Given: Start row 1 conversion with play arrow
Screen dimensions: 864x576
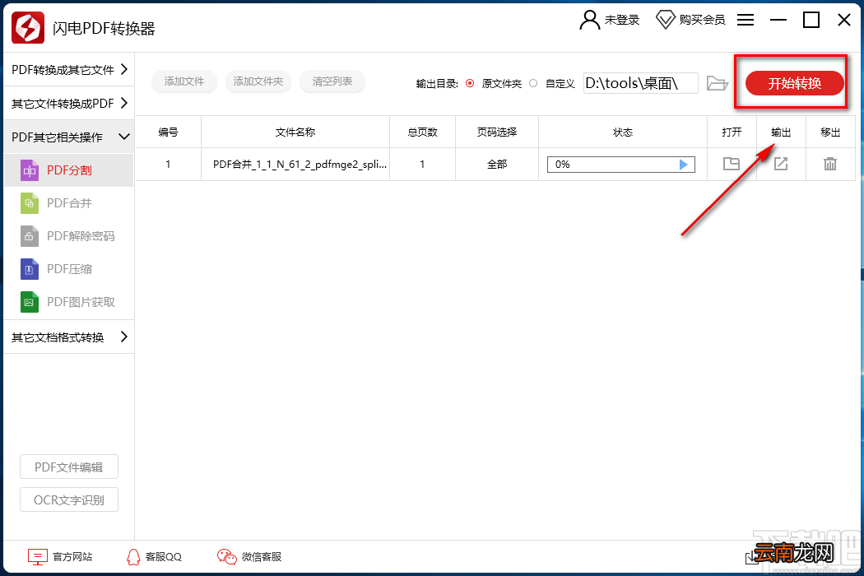Looking at the screenshot, I should click(683, 165).
